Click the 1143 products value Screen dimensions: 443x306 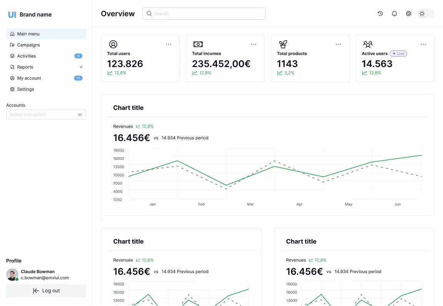287,64
